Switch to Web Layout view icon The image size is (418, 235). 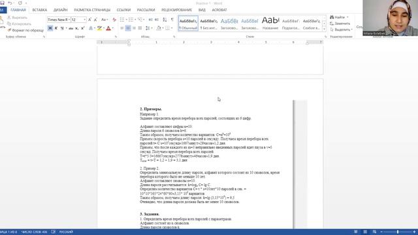pyautogui.click(x=374, y=232)
